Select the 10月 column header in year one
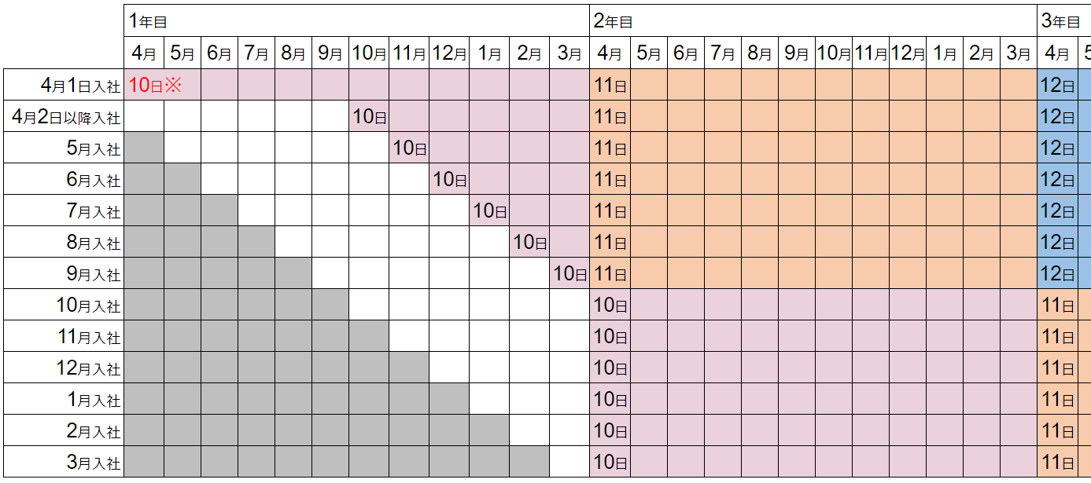Viewport: 1091px width, 483px height. coord(369,53)
